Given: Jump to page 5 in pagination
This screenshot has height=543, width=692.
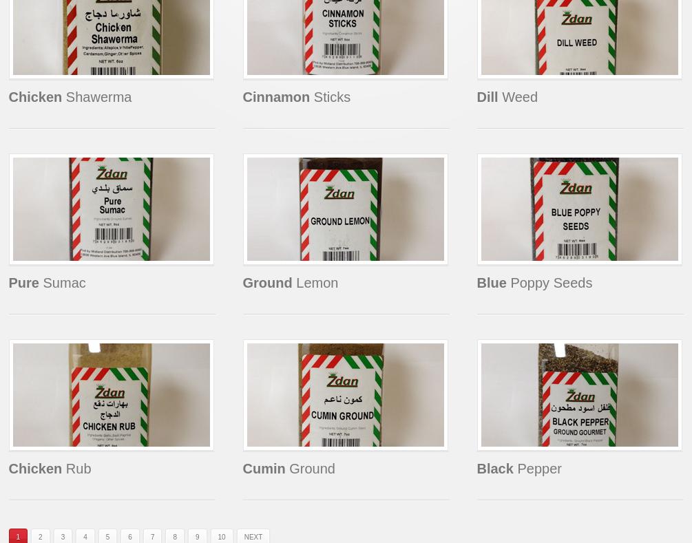Looking at the screenshot, I should (x=107, y=536).
